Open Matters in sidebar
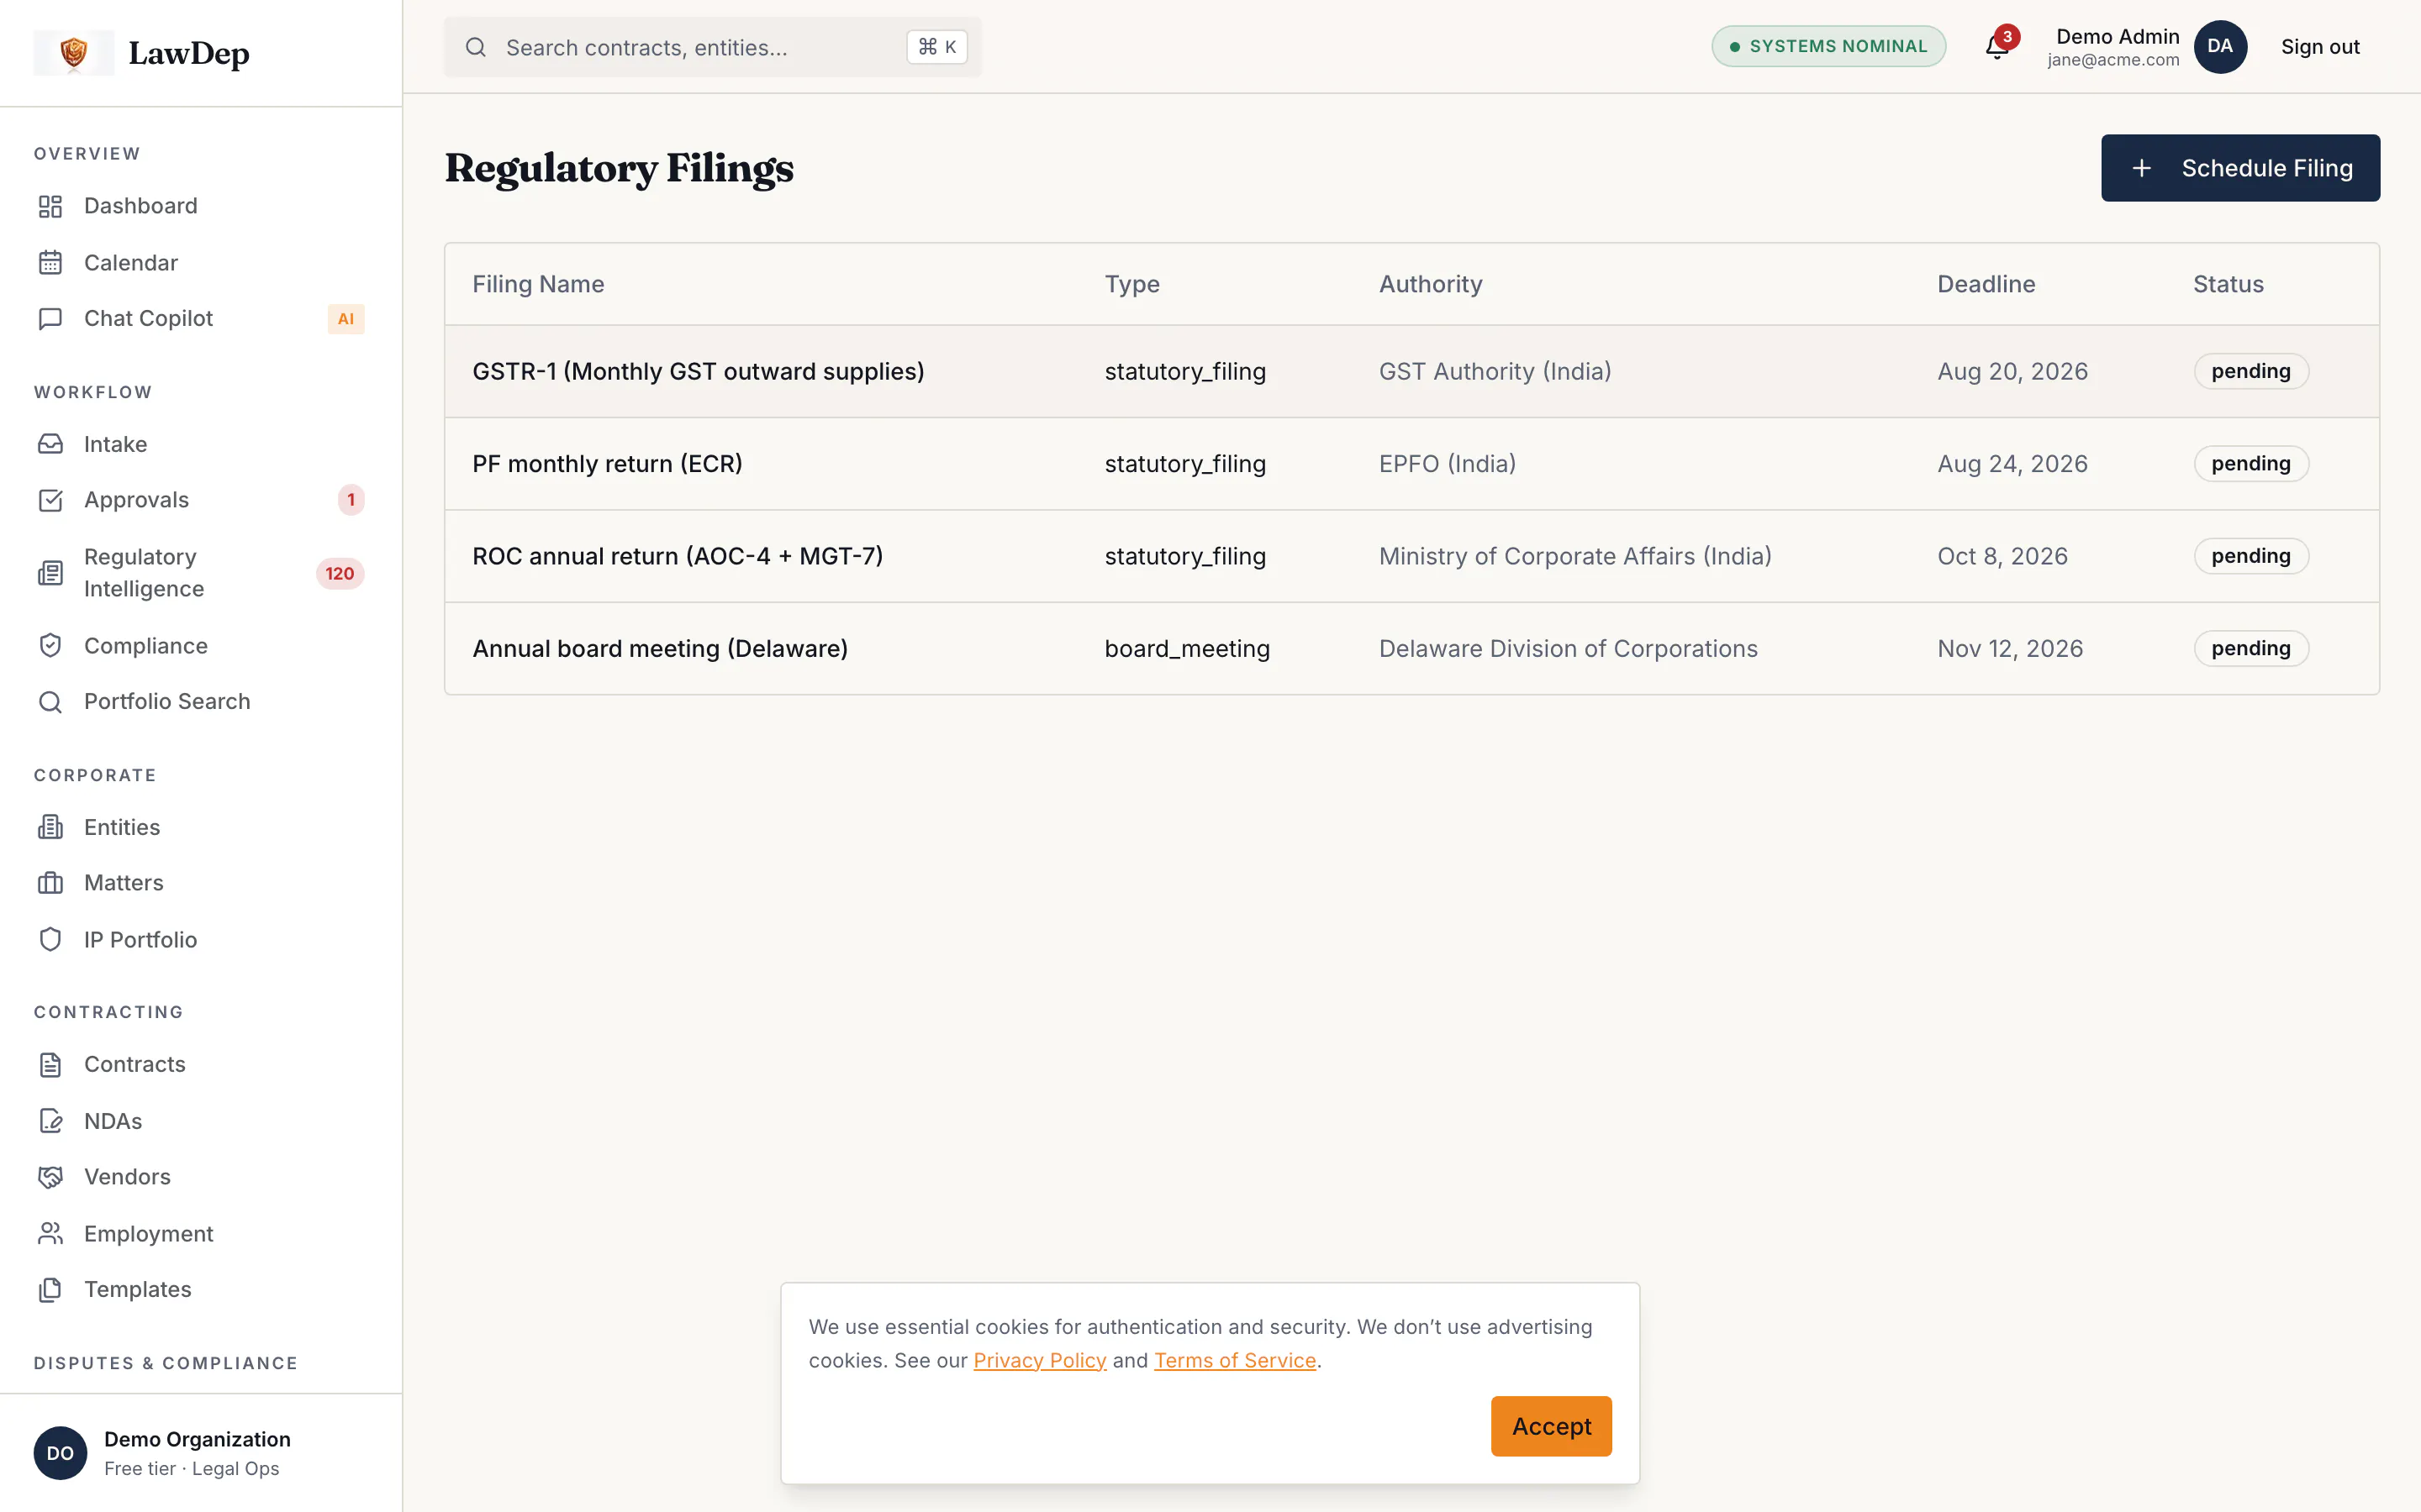The width and height of the screenshot is (2421, 1512). click(x=200, y=883)
